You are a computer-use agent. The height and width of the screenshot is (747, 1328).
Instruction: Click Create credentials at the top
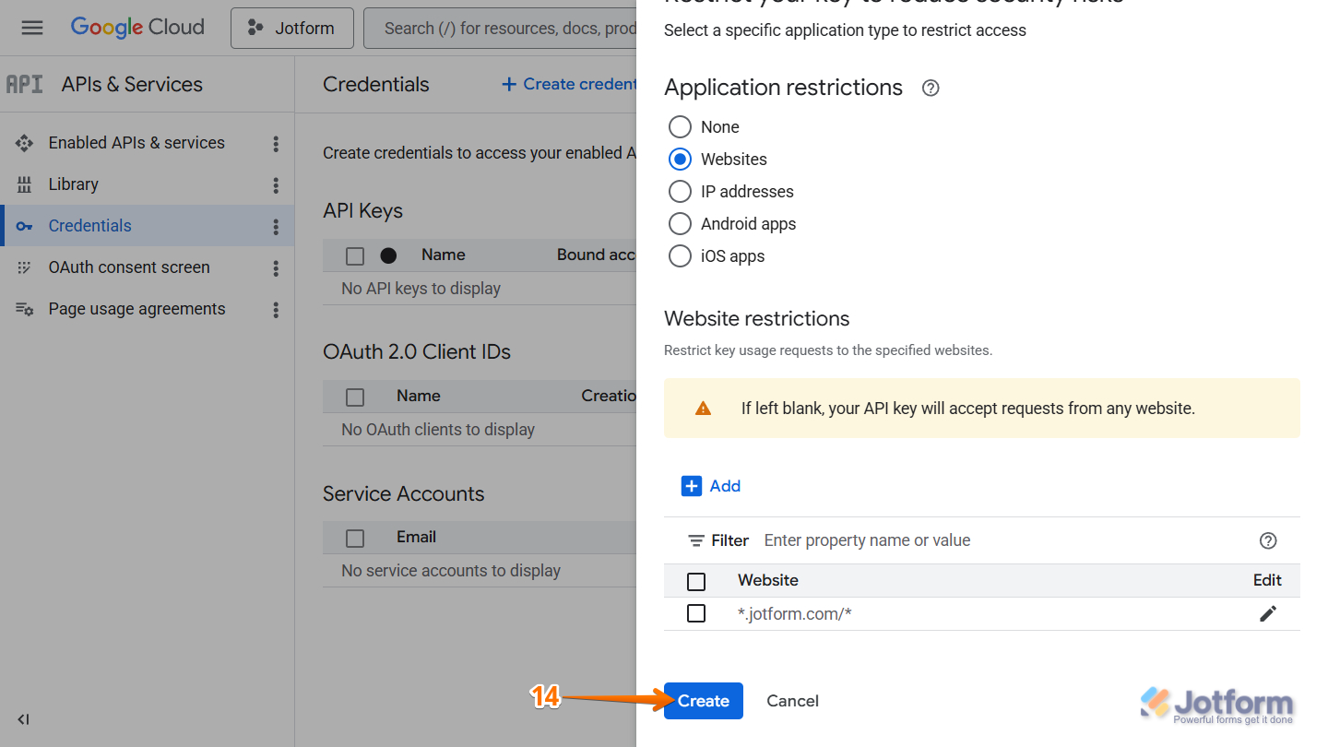567,84
